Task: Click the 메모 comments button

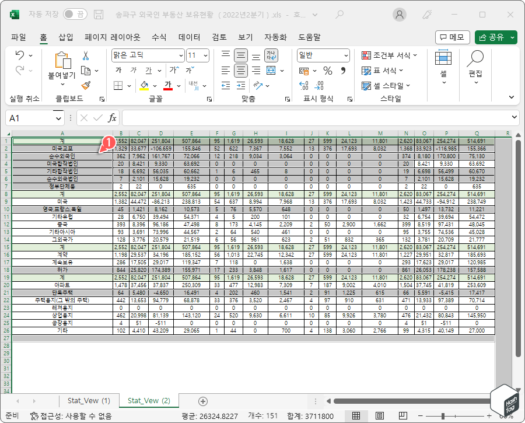Action: point(452,37)
